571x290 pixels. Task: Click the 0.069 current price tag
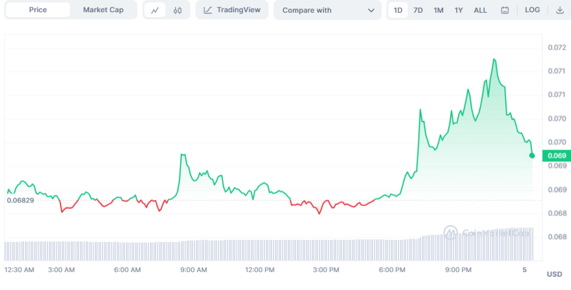point(557,156)
